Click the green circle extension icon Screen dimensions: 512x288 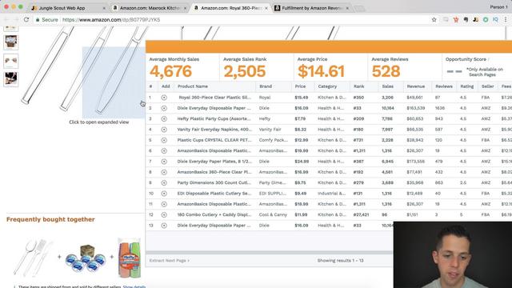tap(486, 19)
